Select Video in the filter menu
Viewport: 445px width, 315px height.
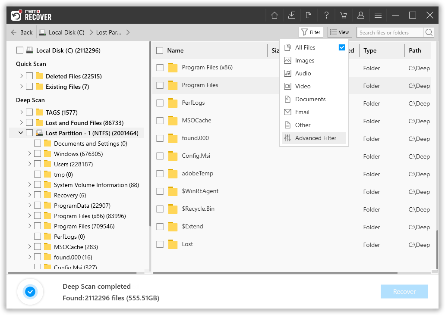pos(314,86)
